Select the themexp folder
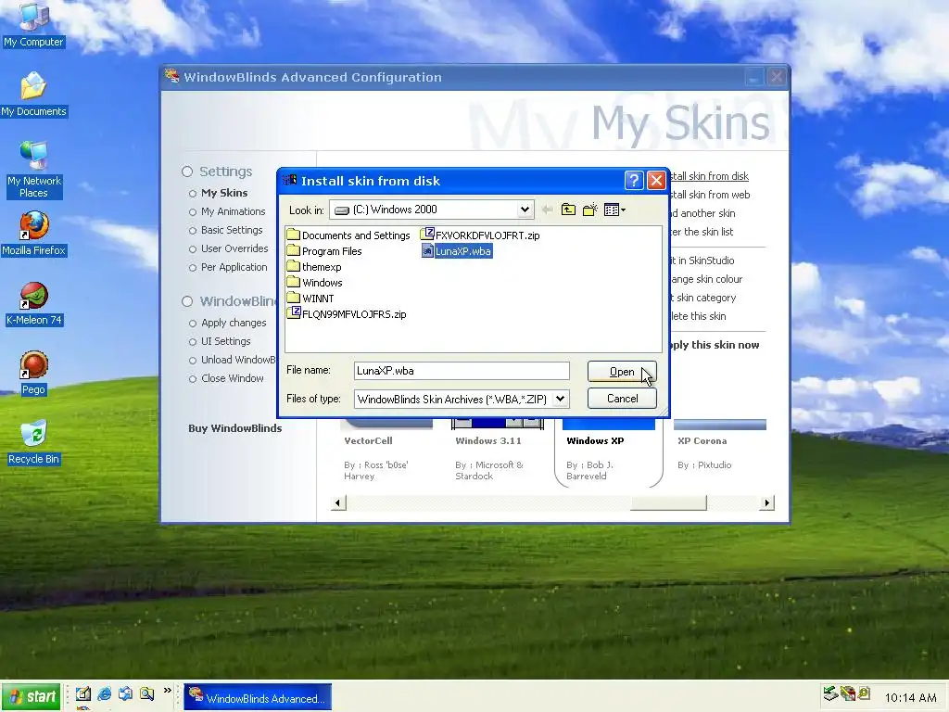 [315, 267]
